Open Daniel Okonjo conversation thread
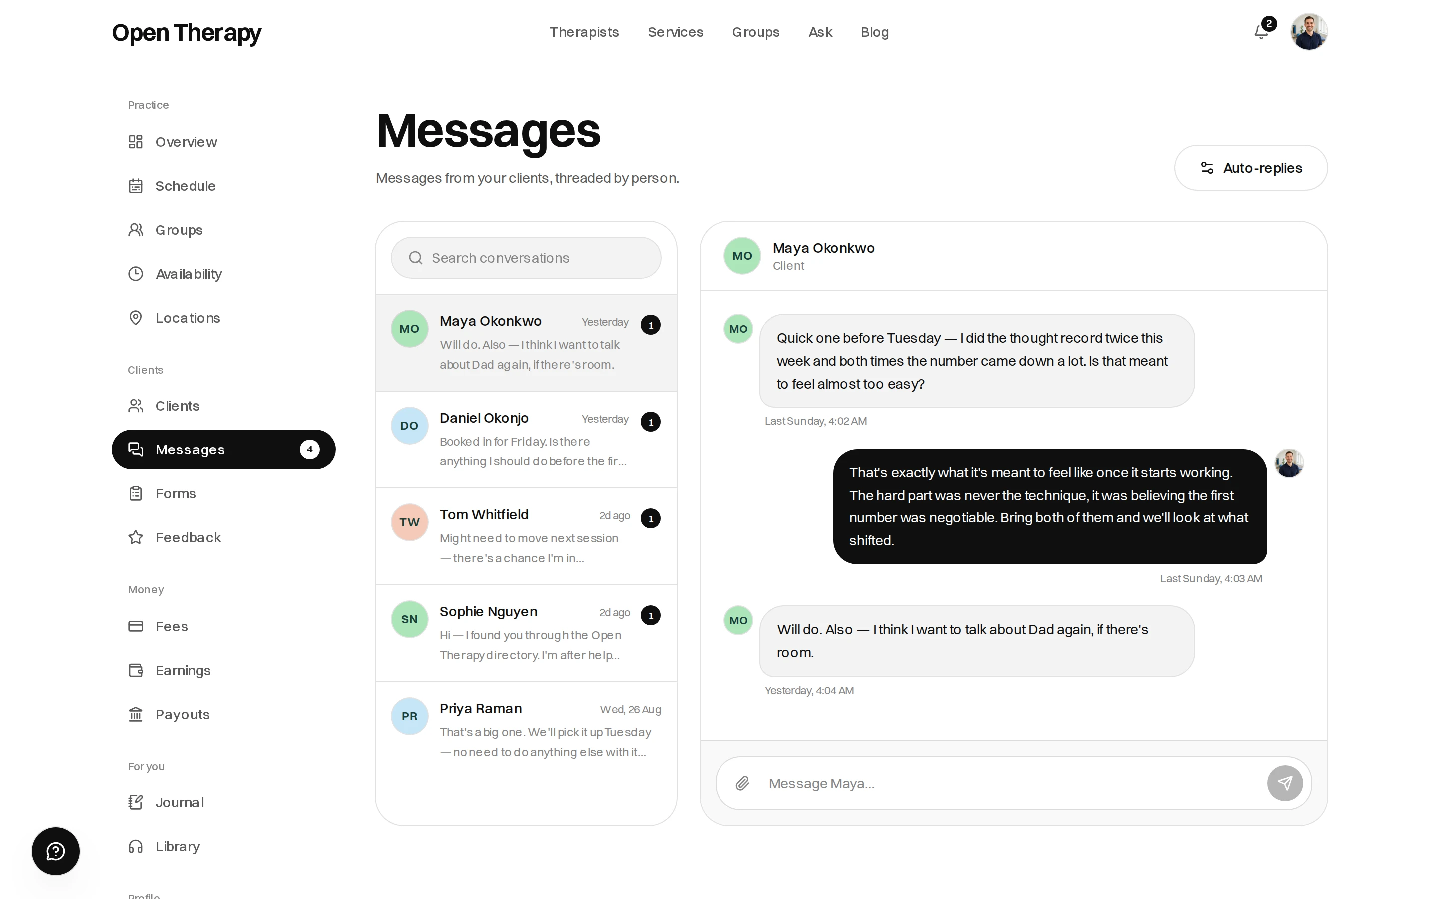Viewport: 1439px width, 899px height. pos(526,440)
